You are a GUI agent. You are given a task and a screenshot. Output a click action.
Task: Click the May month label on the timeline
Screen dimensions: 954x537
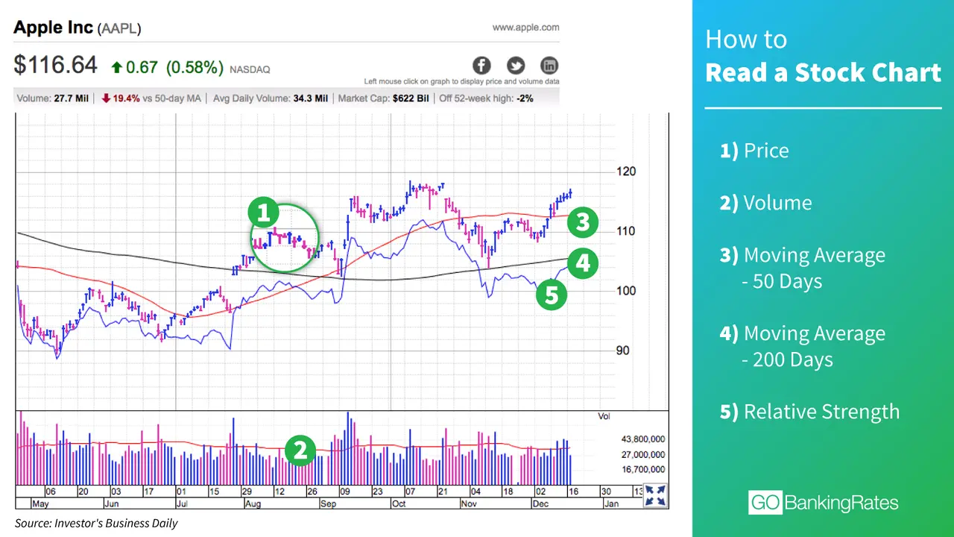click(x=40, y=503)
